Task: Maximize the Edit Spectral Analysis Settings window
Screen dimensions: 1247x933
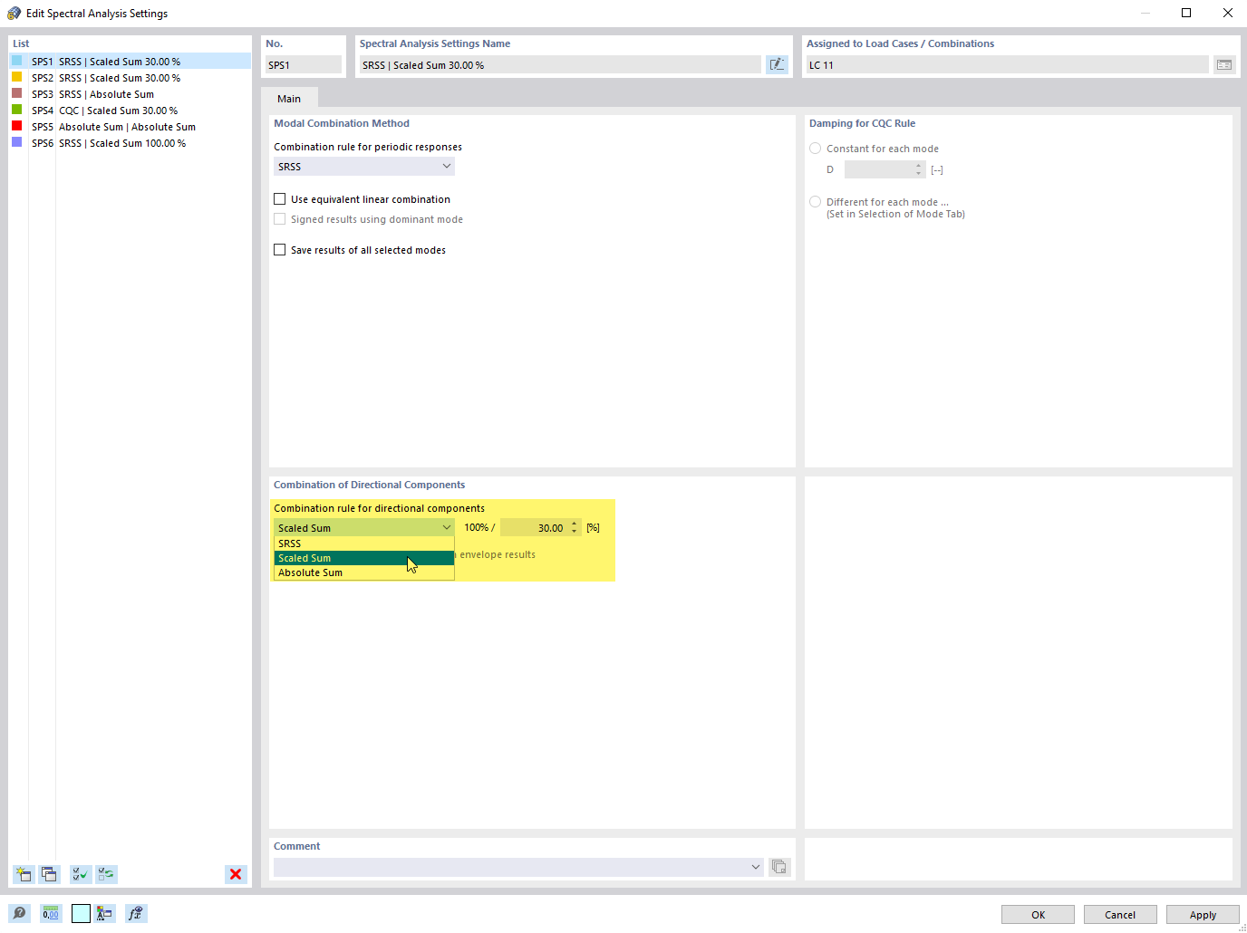Action: (x=1186, y=13)
